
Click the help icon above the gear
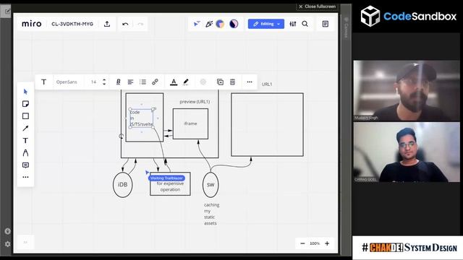(x=8, y=231)
